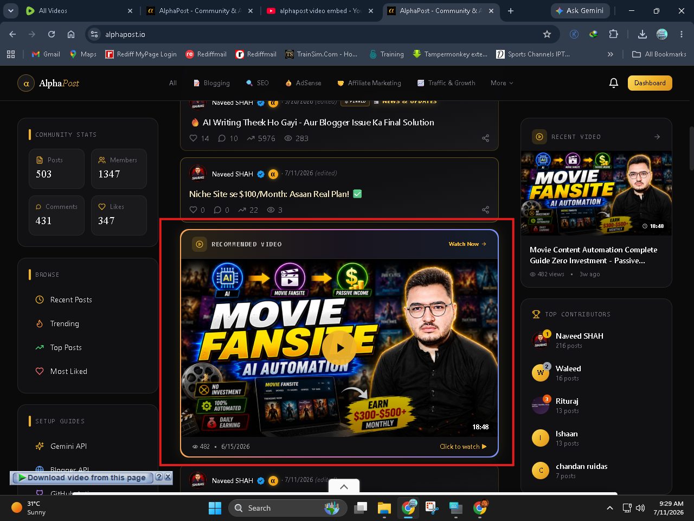Open the Traffic & Growth category
This screenshot has width=694, height=521.
pos(446,83)
